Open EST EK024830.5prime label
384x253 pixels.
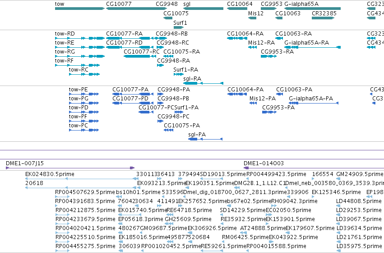coord(50,174)
